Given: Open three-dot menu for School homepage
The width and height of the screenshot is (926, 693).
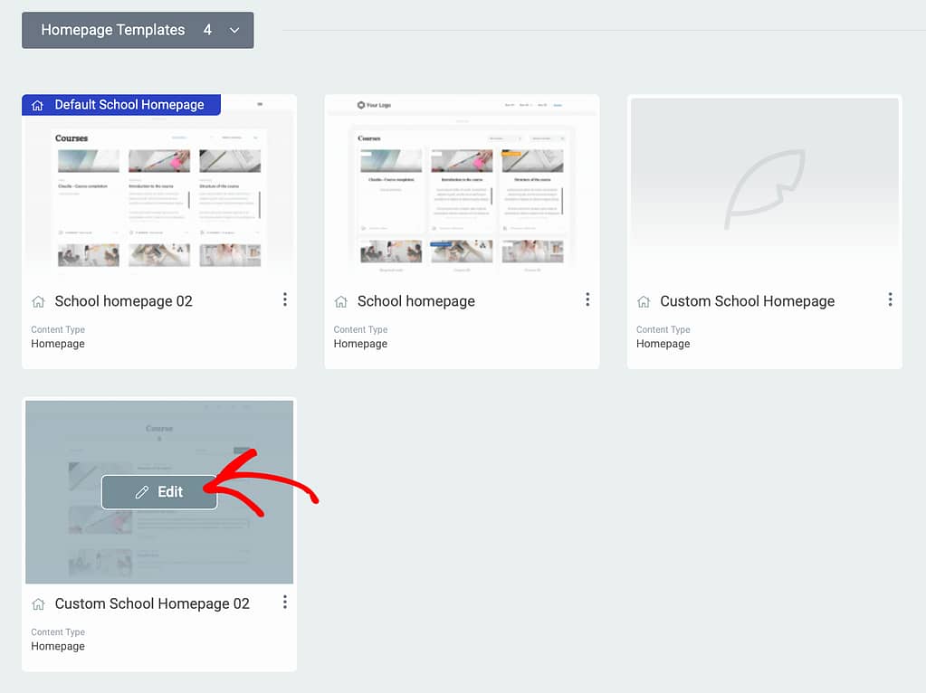Looking at the screenshot, I should coord(587,299).
